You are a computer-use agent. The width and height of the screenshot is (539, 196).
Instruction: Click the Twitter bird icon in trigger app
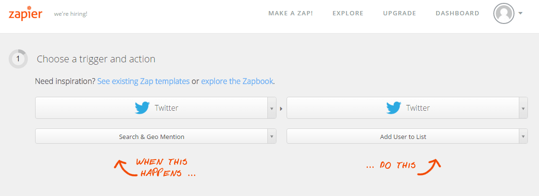click(x=142, y=108)
